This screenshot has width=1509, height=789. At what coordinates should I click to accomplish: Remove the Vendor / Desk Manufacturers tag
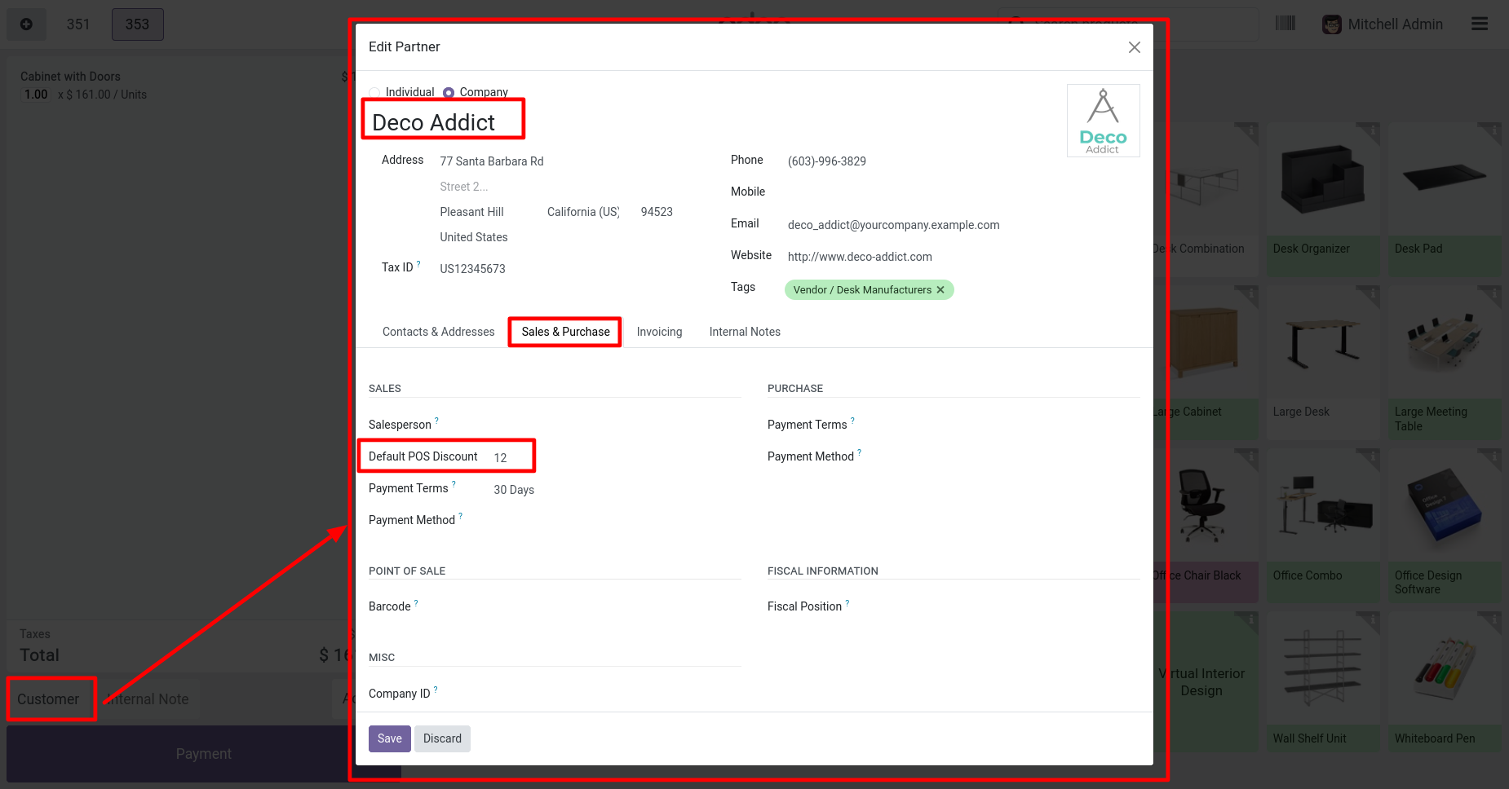tap(940, 289)
